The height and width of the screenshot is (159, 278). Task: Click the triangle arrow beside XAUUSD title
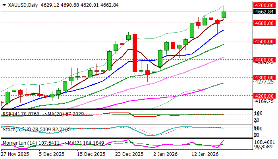(3, 4)
